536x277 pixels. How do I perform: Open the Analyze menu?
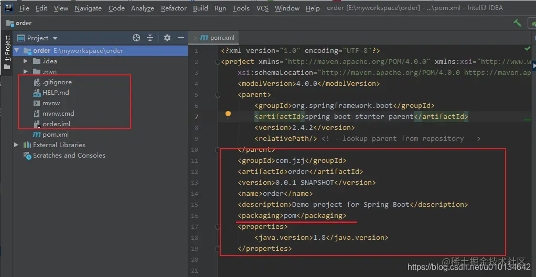[x=143, y=8]
